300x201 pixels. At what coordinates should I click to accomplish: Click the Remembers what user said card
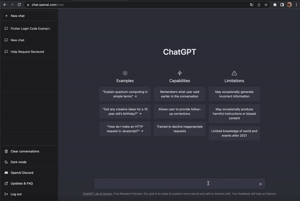click(x=179, y=94)
